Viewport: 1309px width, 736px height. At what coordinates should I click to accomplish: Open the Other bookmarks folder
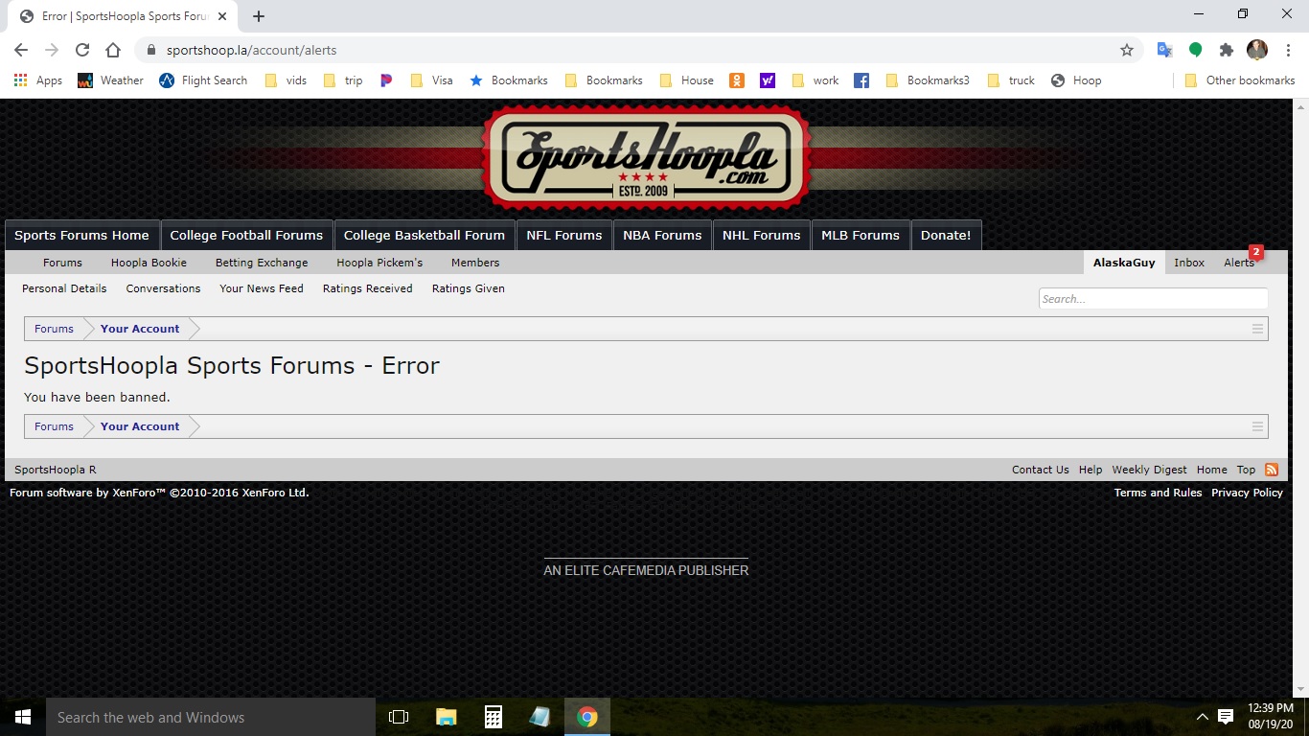tap(1240, 80)
